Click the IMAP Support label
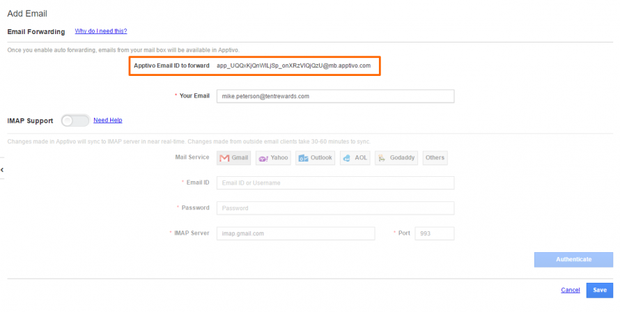620x312 pixels. [x=30, y=120]
